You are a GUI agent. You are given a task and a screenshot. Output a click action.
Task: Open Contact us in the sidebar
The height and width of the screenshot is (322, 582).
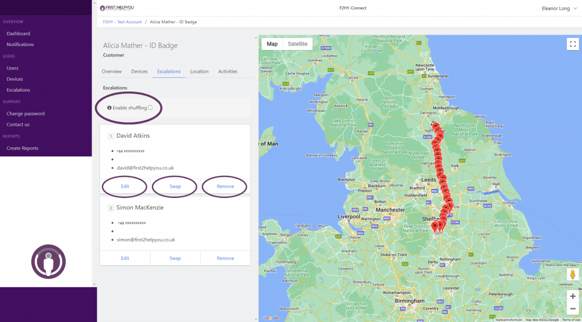(x=18, y=125)
